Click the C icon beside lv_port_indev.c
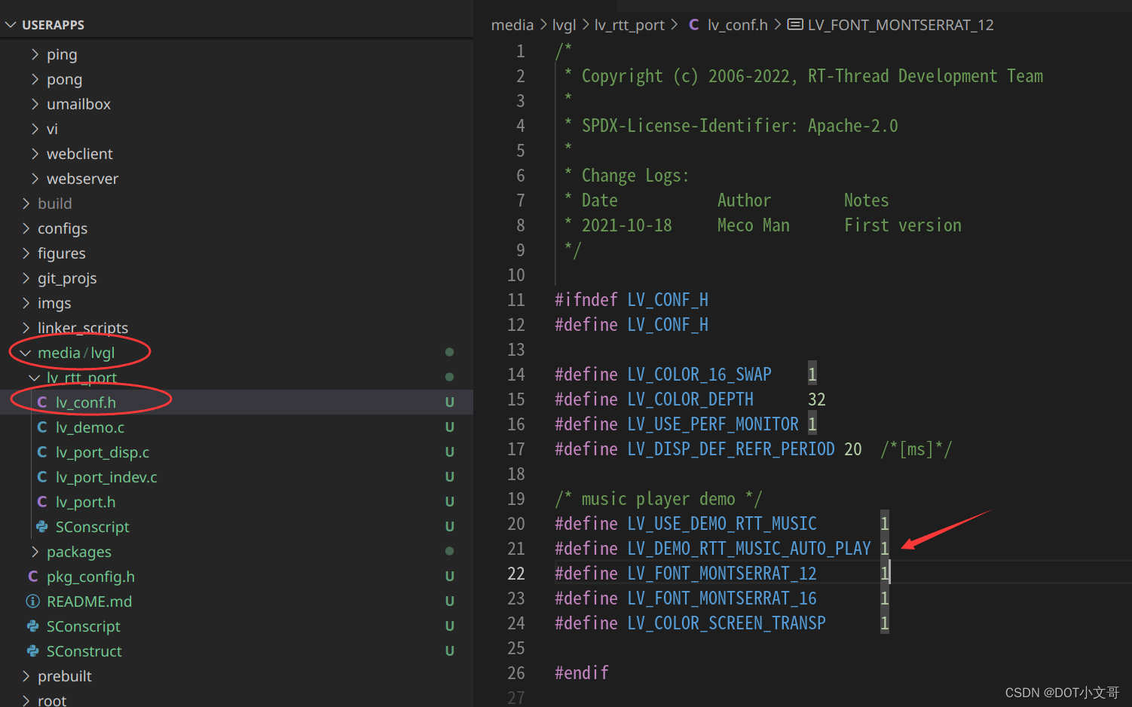 42,477
